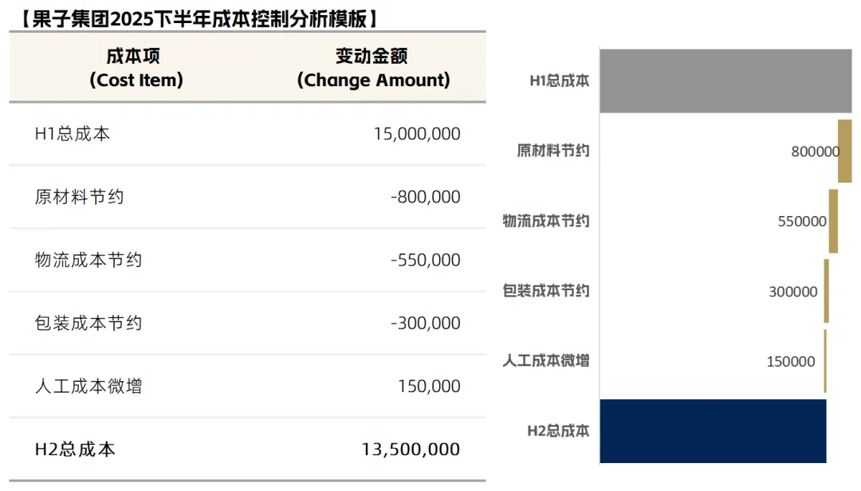The height and width of the screenshot is (491, 861).
Task: Click the 150000 data label
Action: [x=791, y=361]
